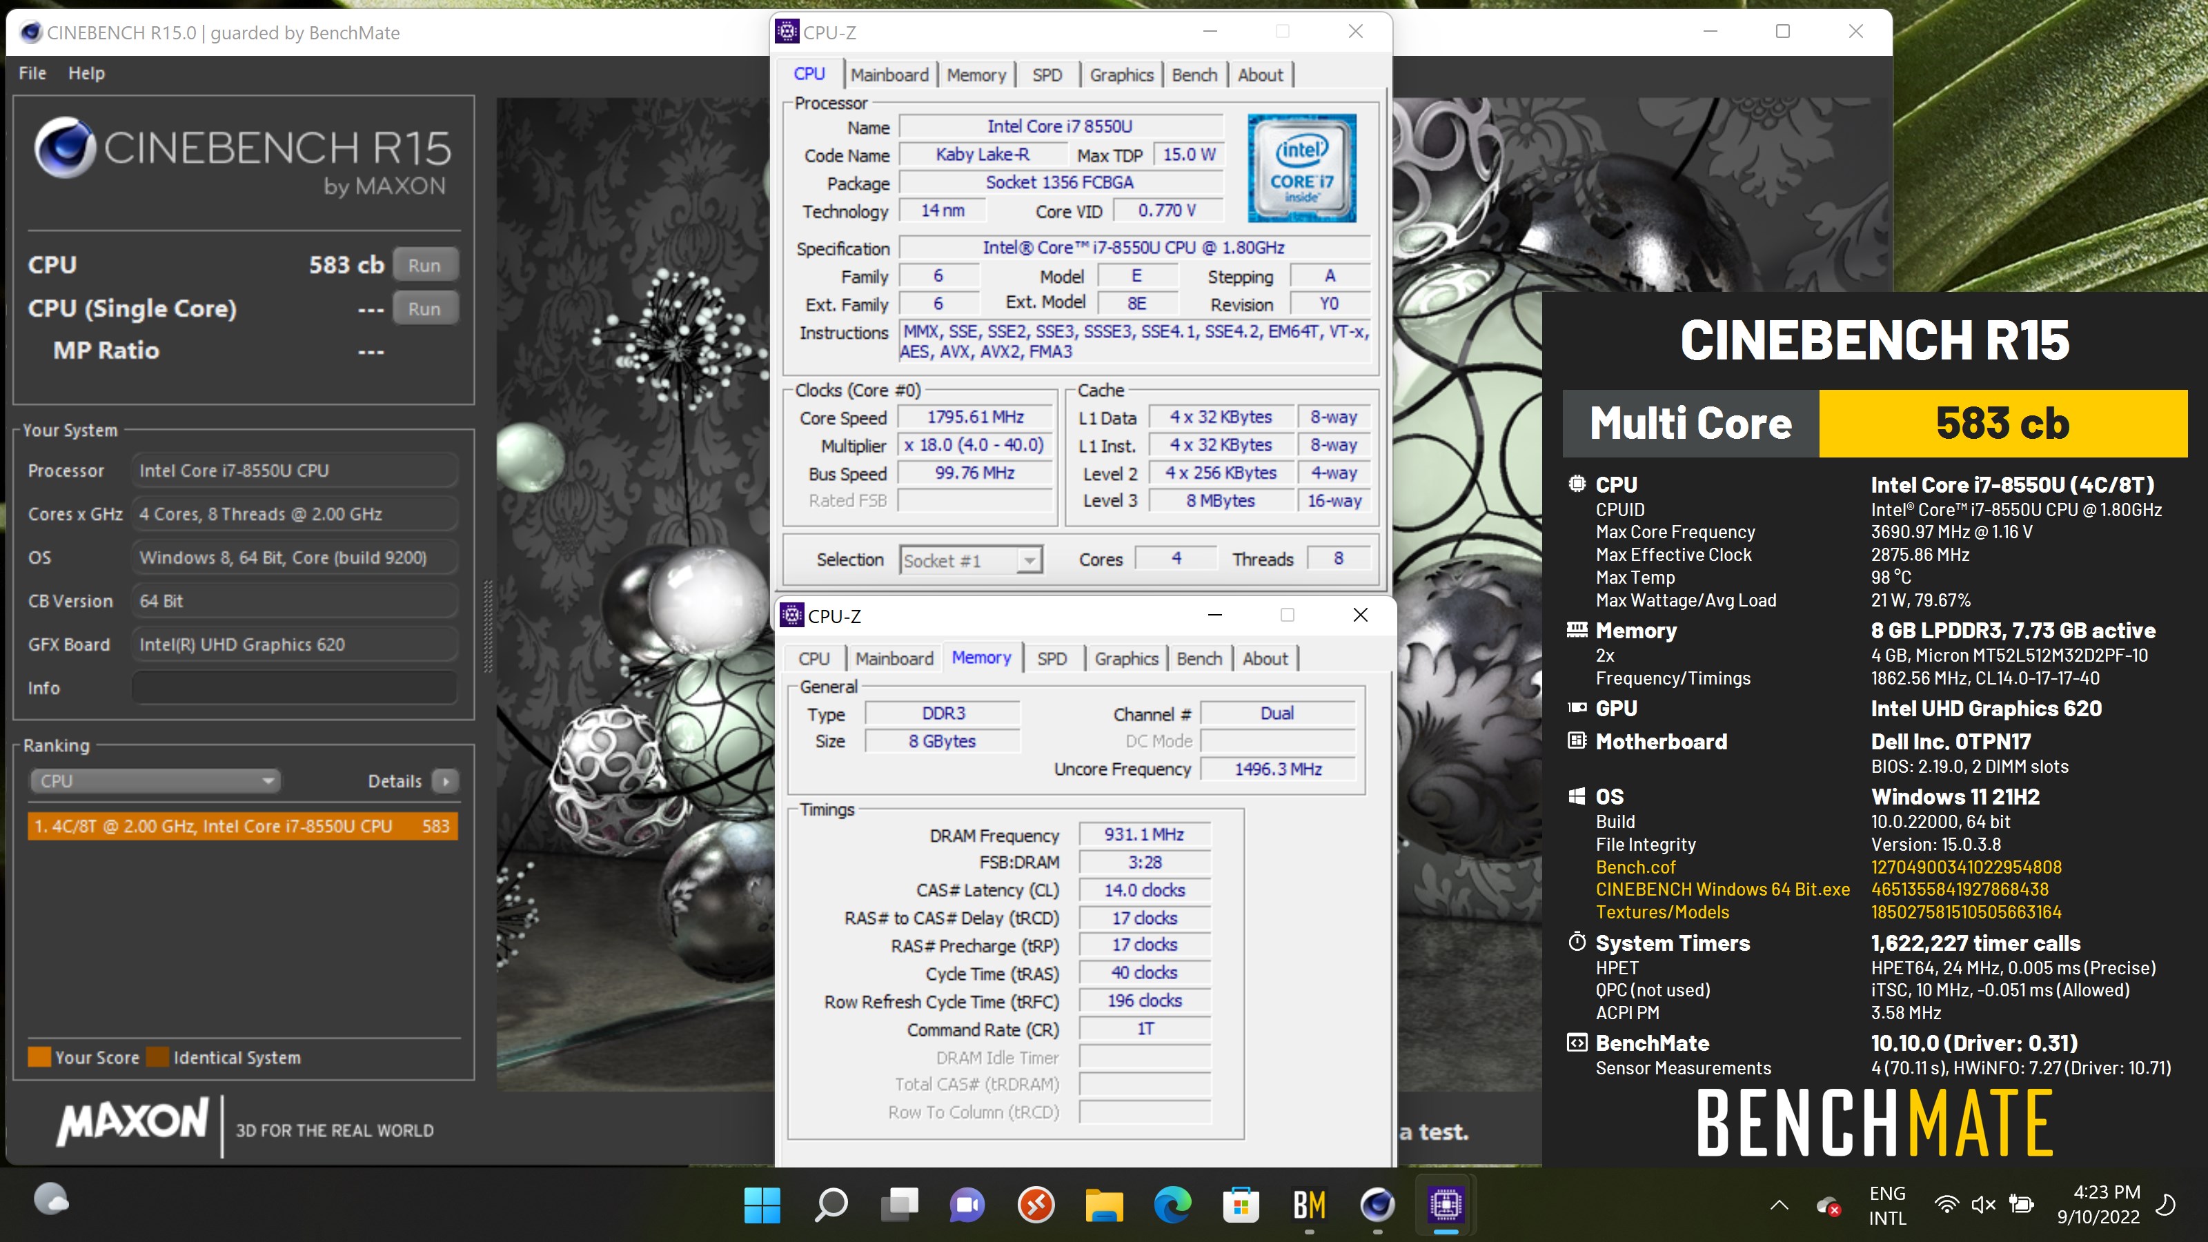The image size is (2208, 1242).
Task: Click the Core Speed value 1795.61 MHz
Action: [x=976, y=417]
